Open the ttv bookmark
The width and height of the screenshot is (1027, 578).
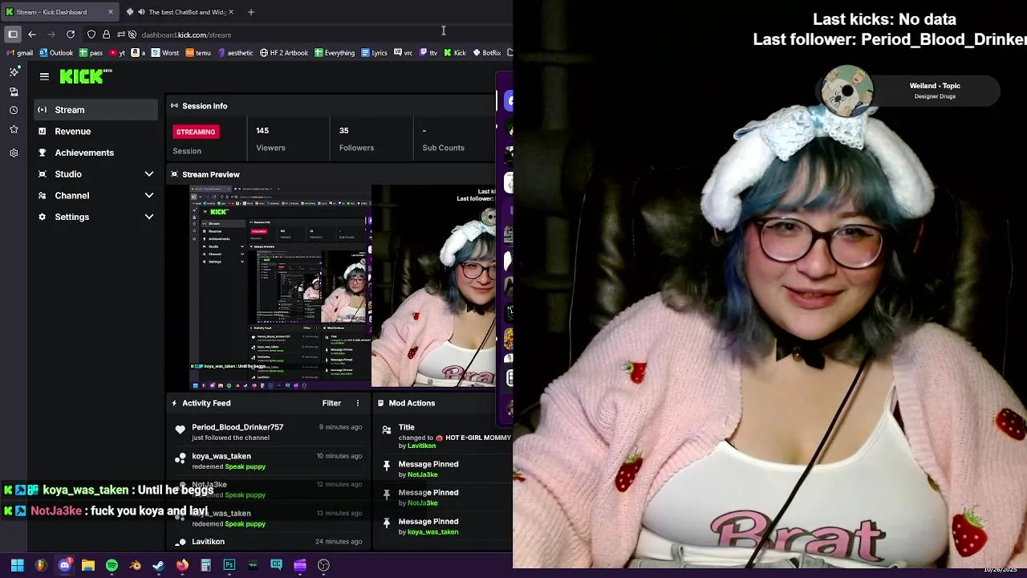coord(428,53)
